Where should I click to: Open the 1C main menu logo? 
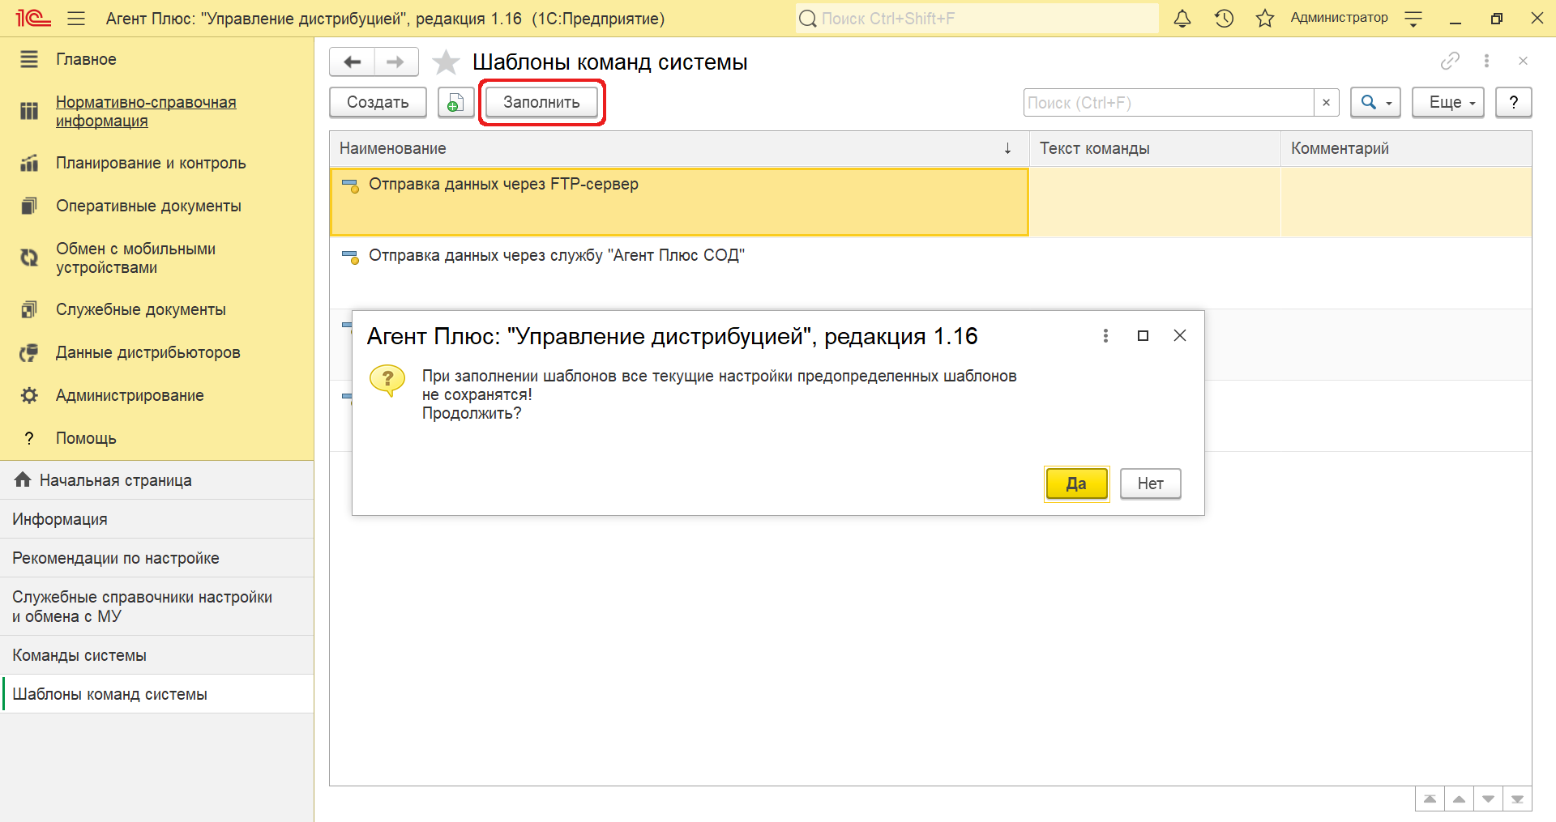pyautogui.click(x=33, y=18)
